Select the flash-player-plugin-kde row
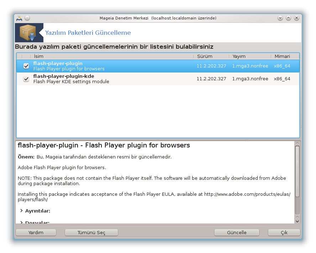The image size is (316, 253). [158, 79]
